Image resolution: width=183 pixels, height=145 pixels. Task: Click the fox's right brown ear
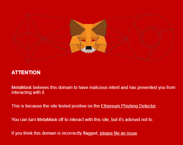(100, 28)
